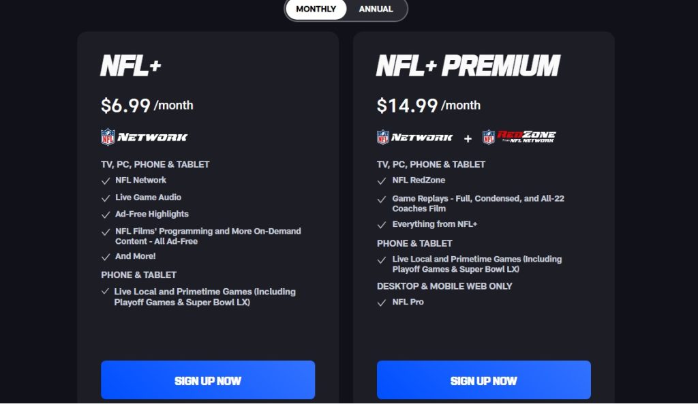Click the checkmark next to NFL RedZone
The width and height of the screenshot is (698, 404).
(382, 181)
